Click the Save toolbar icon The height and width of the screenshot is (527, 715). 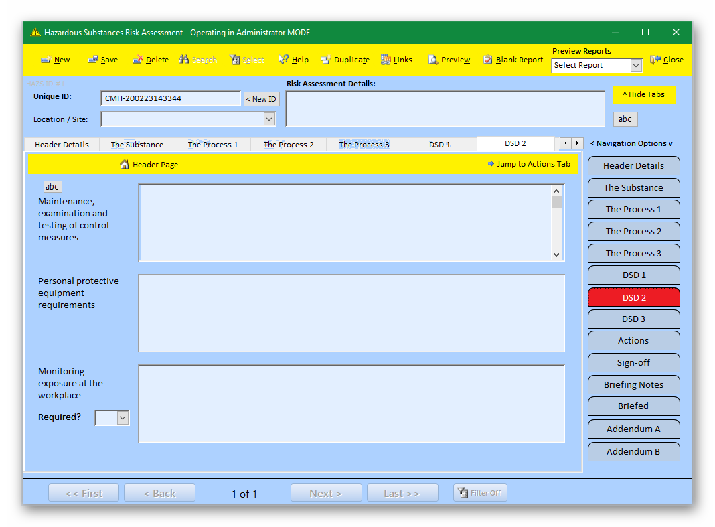(x=93, y=60)
